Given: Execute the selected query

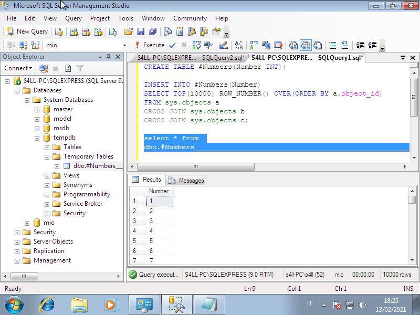Looking at the screenshot, I should pyautogui.click(x=150, y=45).
